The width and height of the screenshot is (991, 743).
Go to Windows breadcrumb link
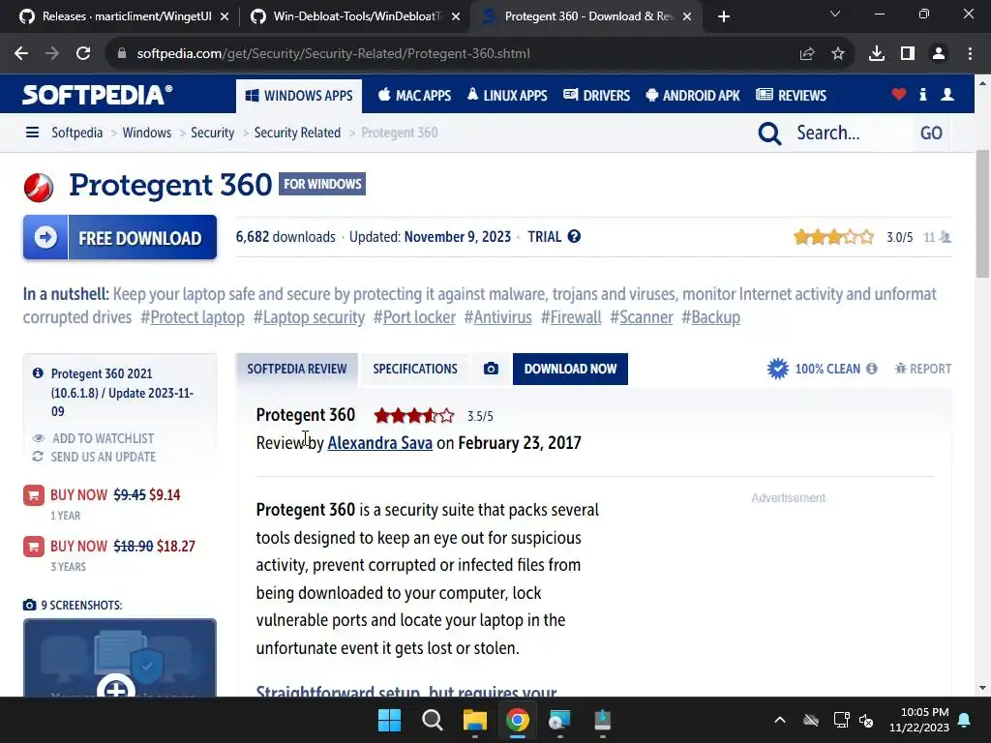147,133
